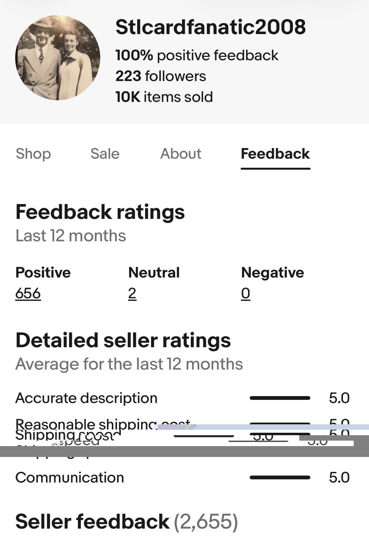This screenshot has width=369, height=544.
Task: Tap the 100% positive feedback text
Action: tap(197, 55)
